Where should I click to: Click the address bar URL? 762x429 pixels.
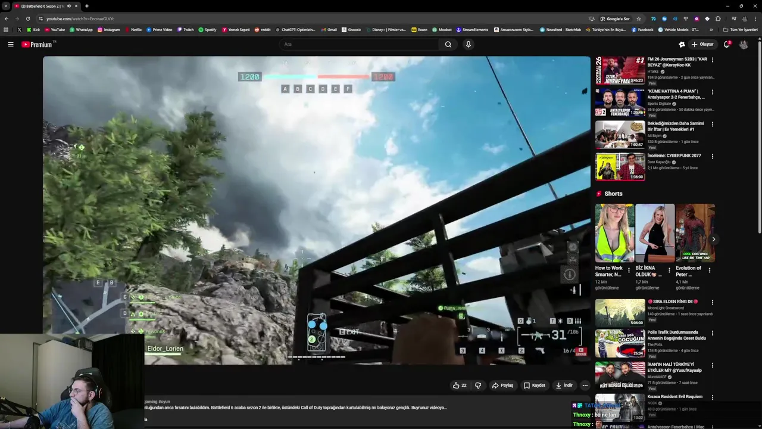pos(80,18)
